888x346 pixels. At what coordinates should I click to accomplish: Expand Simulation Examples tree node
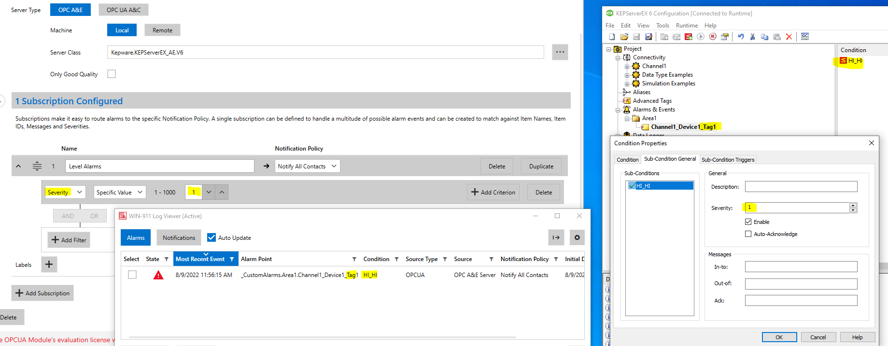627,84
